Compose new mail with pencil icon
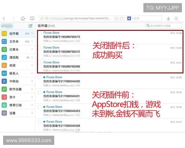185x148 pixels. (31, 26)
